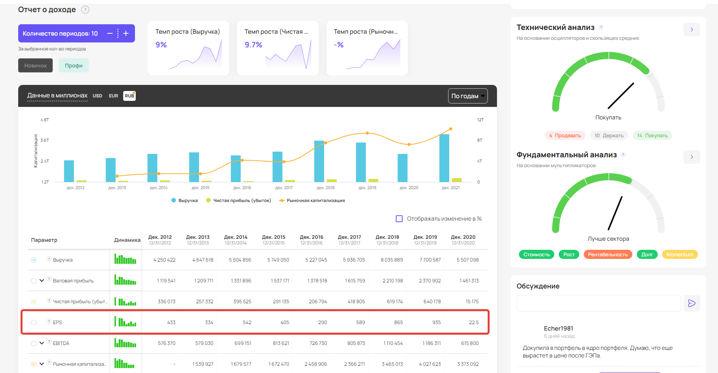Switch currency to EUR
The width and height of the screenshot is (718, 373).
point(113,96)
